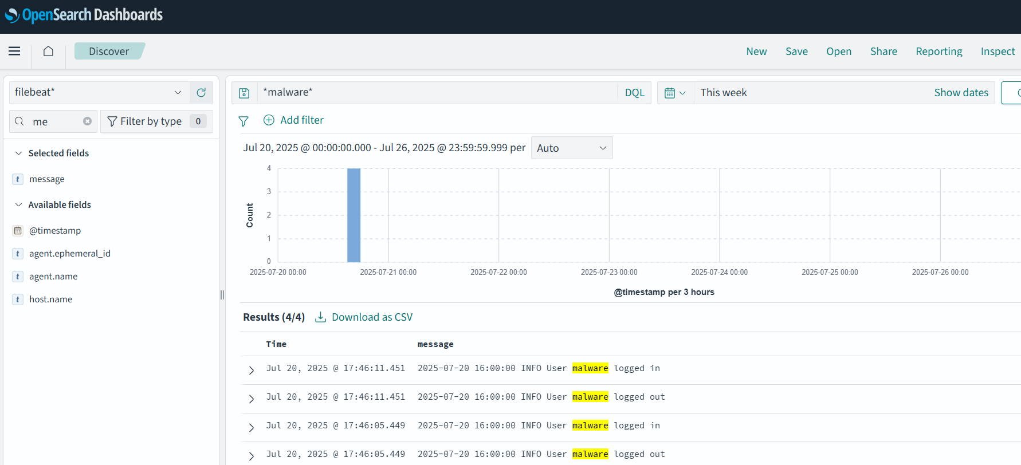
Task: Click the OpenSearch Dashboards logo
Action: pyautogui.click(x=84, y=15)
